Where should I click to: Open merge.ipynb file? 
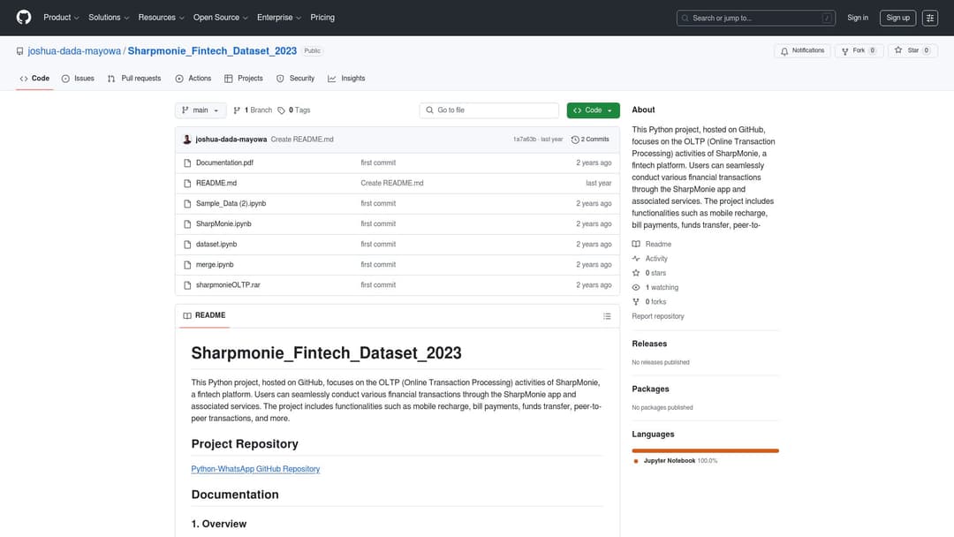click(x=214, y=265)
